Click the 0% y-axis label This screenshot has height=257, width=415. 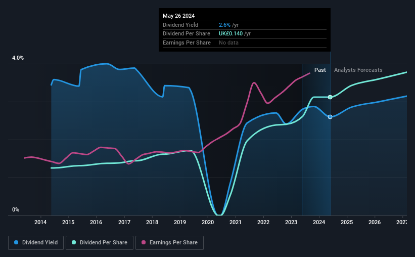pos(16,209)
